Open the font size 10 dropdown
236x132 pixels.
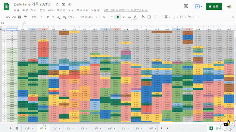click(107, 17)
